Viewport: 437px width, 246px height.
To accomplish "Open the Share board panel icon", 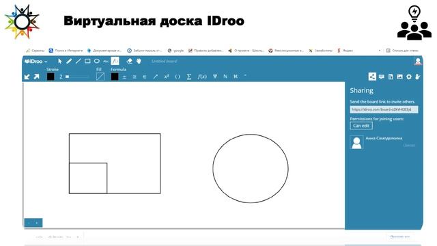I will point(372,77).
